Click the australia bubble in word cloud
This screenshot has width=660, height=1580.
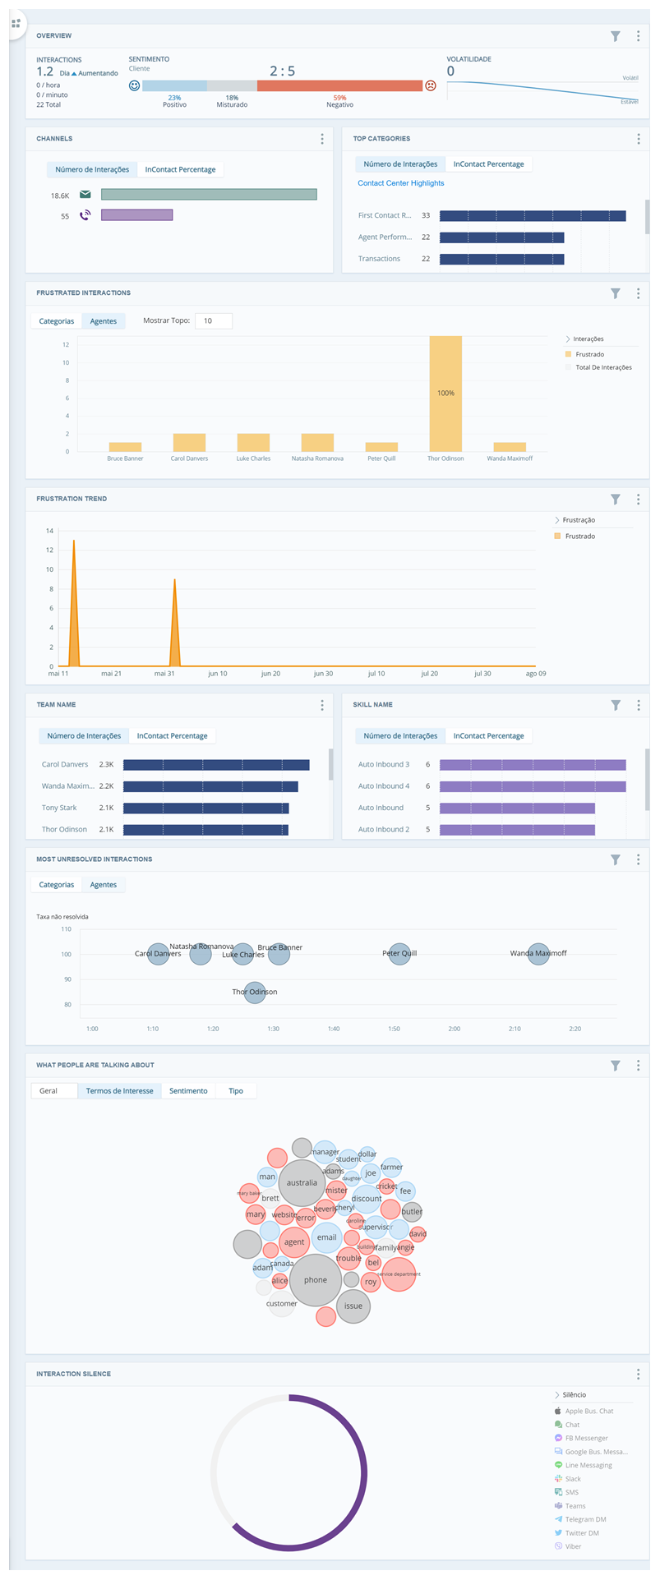pos(302,1183)
